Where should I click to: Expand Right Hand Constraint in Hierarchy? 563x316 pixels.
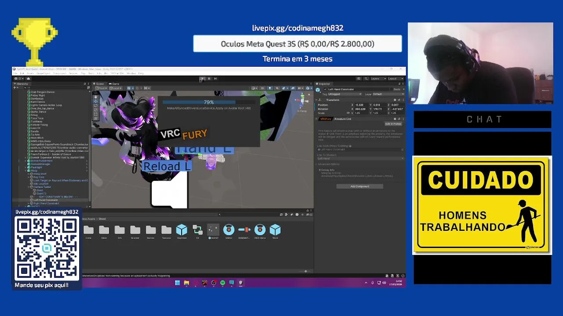point(29,203)
